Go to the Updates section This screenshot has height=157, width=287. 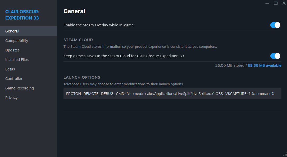coord(12,50)
